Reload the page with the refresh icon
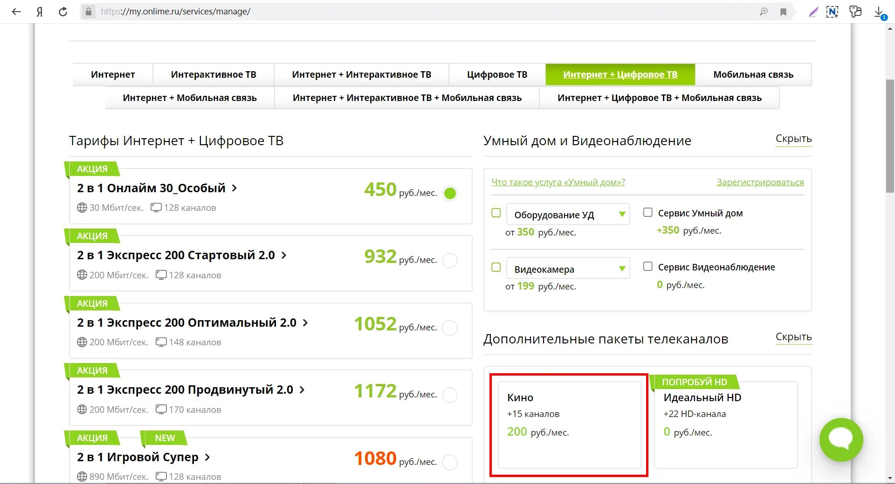Screen dimensions: 895x484 [63, 12]
